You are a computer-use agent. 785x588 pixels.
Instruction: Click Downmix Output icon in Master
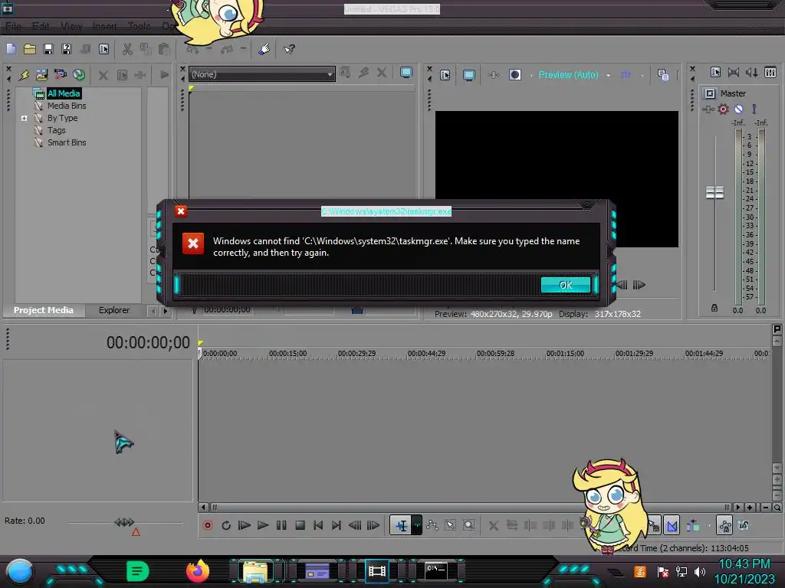click(734, 73)
